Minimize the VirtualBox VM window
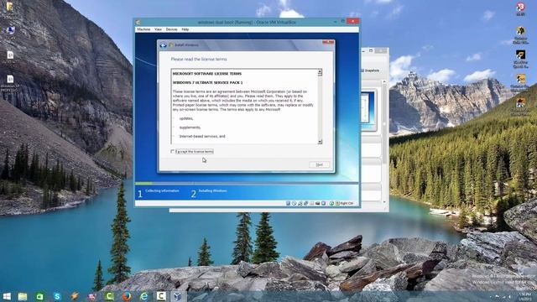The width and height of the screenshot is (537, 302). coord(335,22)
